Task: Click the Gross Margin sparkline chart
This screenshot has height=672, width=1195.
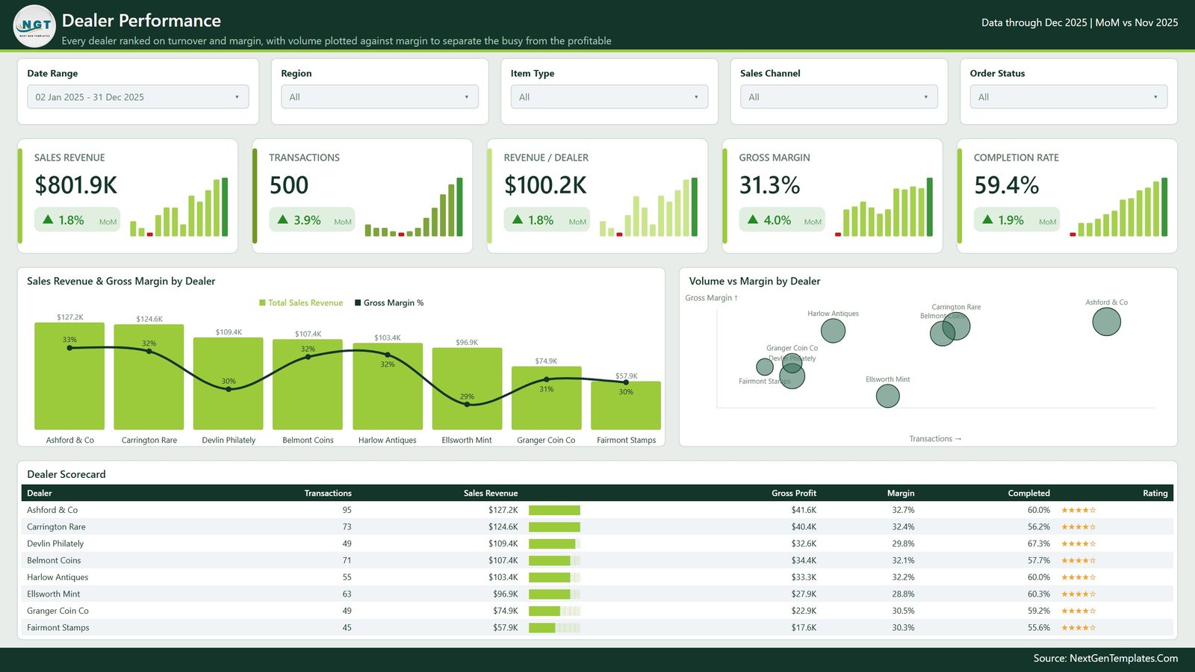Action: [884, 207]
